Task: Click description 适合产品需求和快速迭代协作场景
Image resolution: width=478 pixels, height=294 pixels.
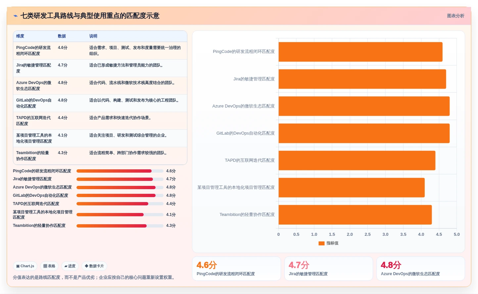Action: point(121,118)
